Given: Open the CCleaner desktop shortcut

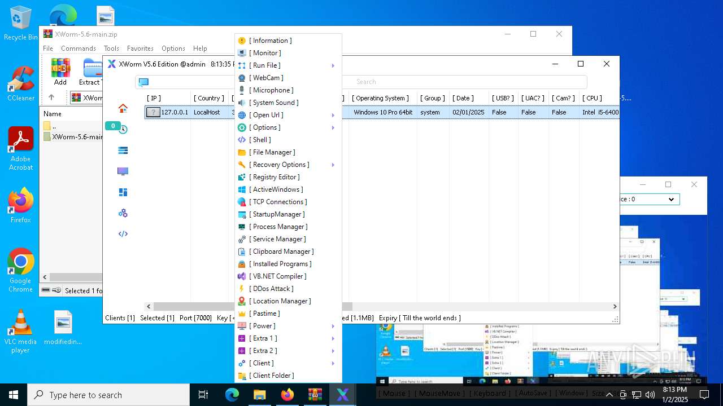Looking at the screenshot, I should click(x=20, y=85).
